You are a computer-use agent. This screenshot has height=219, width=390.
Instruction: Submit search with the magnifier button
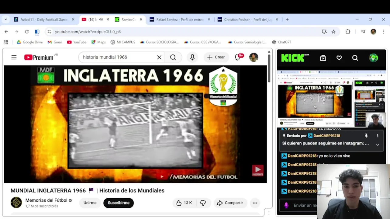coord(173,57)
